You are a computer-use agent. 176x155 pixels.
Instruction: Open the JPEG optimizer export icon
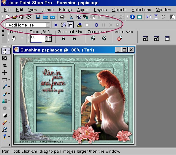point(45,17)
